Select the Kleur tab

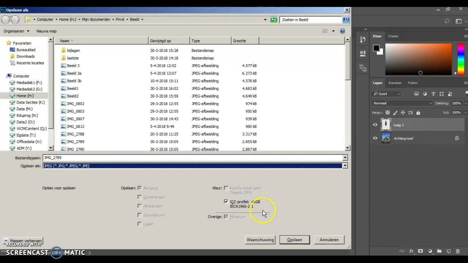377,36
